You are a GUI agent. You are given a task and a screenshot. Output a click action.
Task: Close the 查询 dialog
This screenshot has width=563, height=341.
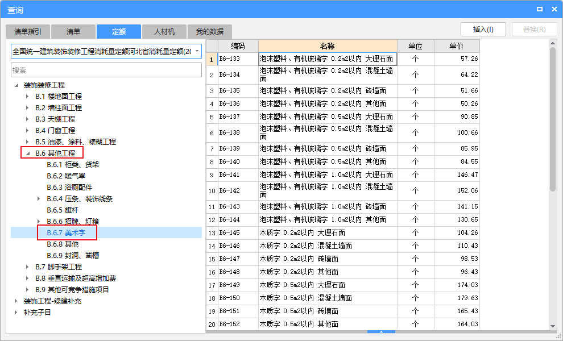click(554, 9)
